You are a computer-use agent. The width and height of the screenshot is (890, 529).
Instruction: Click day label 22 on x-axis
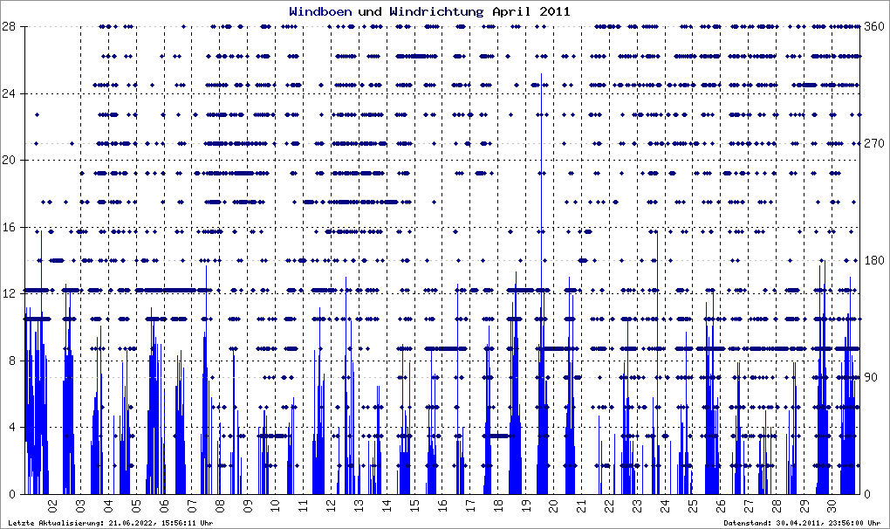pos(609,505)
